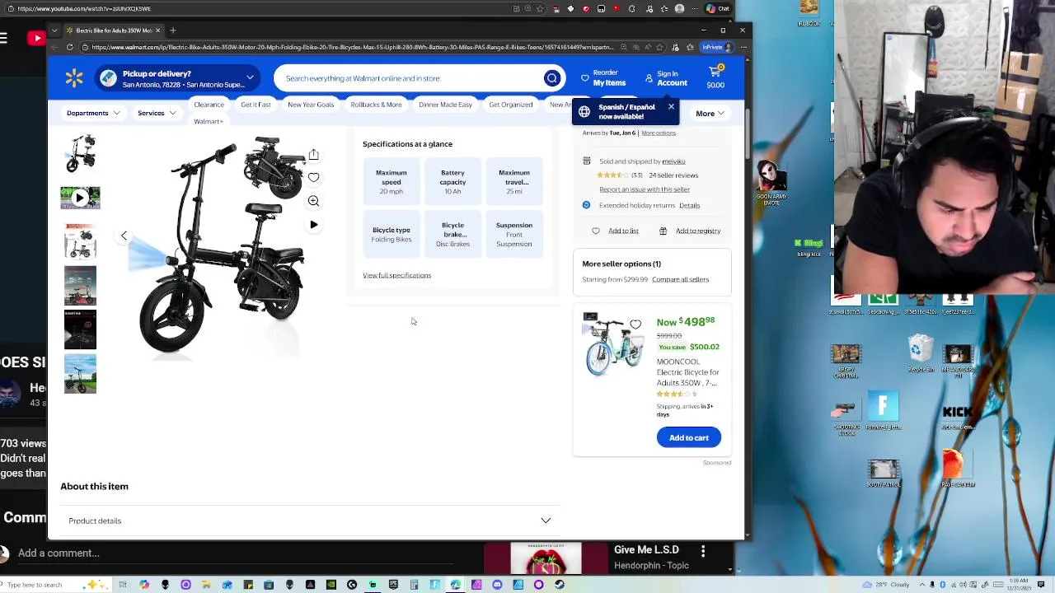Open the cart showing $0.00
The image size is (1055, 593).
(x=715, y=77)
